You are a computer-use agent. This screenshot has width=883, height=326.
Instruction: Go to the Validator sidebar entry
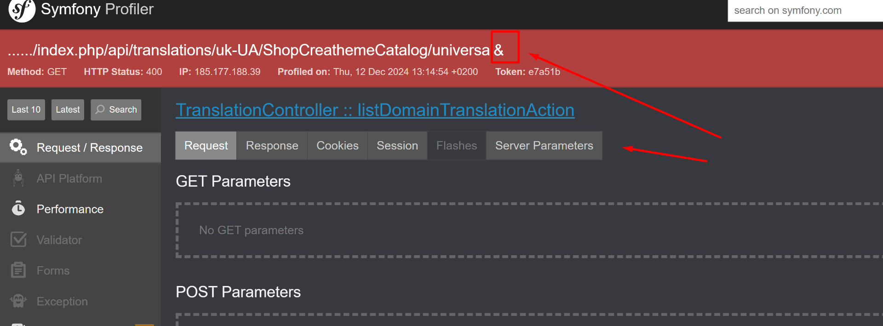tap(59, 240)
